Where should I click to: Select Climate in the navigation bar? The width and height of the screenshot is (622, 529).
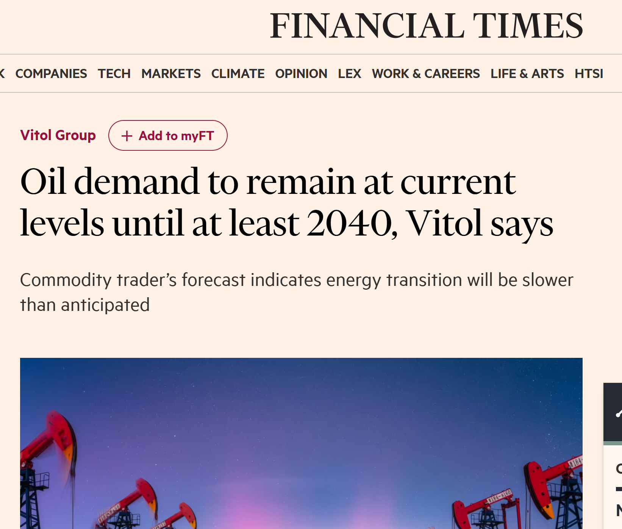coord(238,73)
